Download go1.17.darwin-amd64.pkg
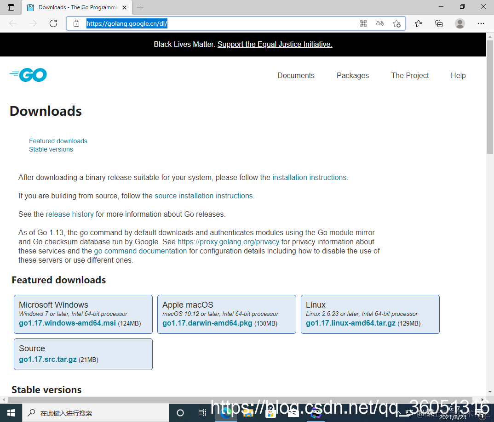This screenshot has width=494, height=422. pyautogui.click(x=207, y=323)
